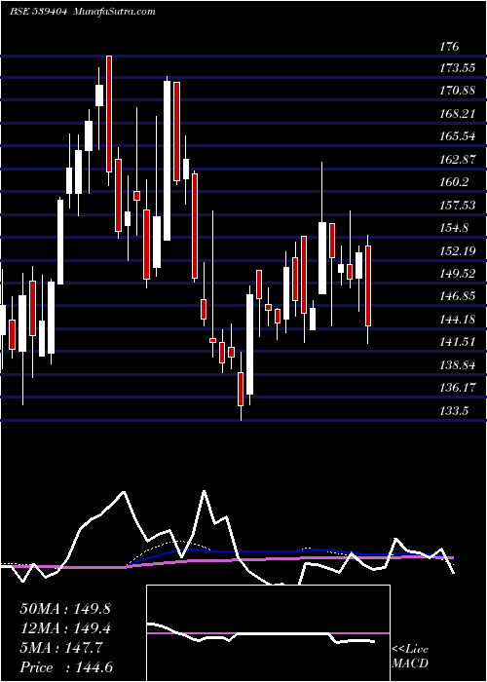Click the 170.88 price level label
The height and width of the screenshot is (682, 487).
pyautogui.click(x=457, y=91)
